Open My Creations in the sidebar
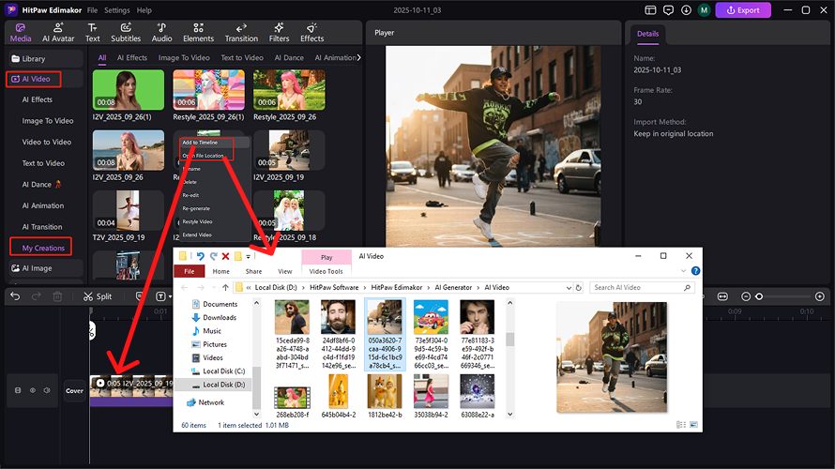835x469 pixels. click(44, 248)
